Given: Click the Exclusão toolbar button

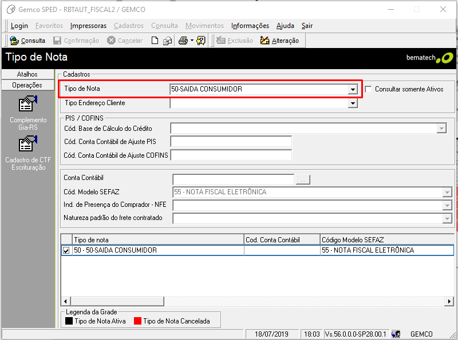Looking at the screenshot, I should click(x=235, y=41).
